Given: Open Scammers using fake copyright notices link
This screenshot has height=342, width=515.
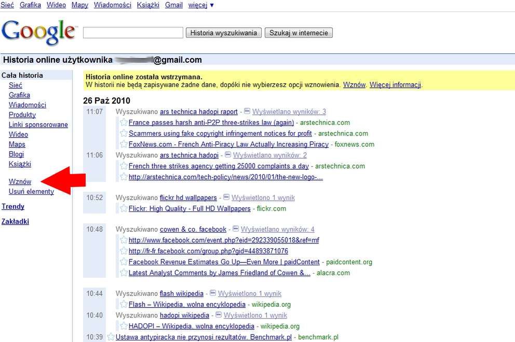Looking at the screenshot, I should click(x=220, y=134).
